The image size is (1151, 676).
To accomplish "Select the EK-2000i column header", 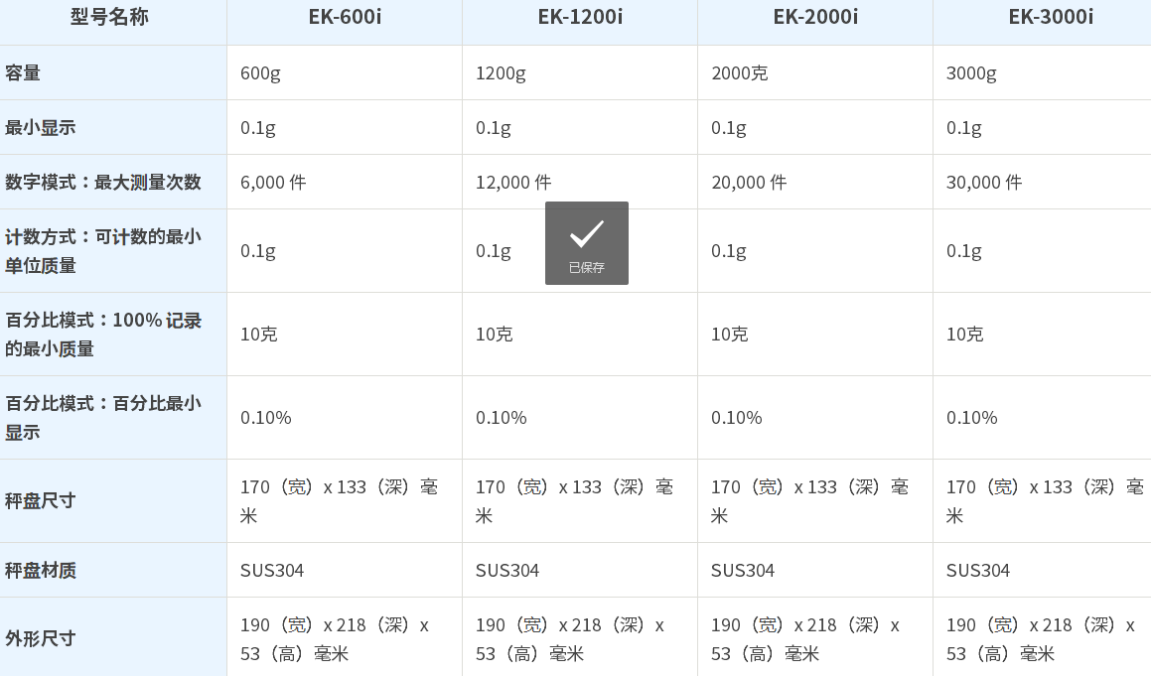I will [815, 17].
